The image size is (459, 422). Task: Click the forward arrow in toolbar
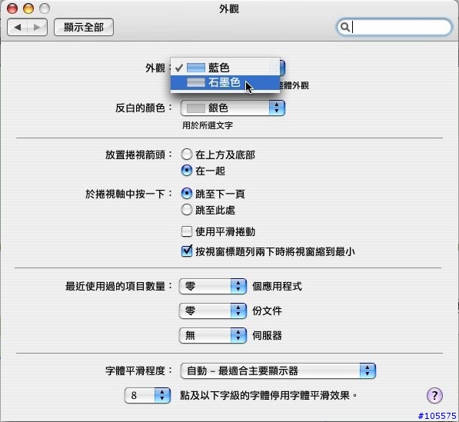[37, 27]
